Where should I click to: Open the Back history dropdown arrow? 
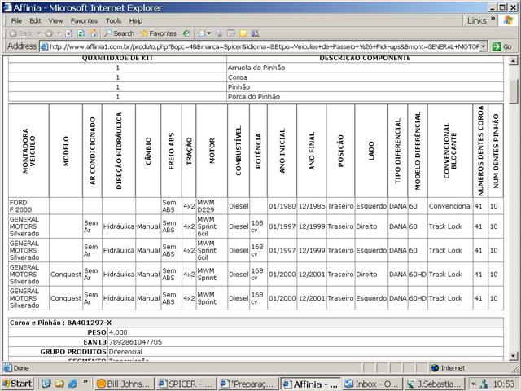(x=38, y=33)
